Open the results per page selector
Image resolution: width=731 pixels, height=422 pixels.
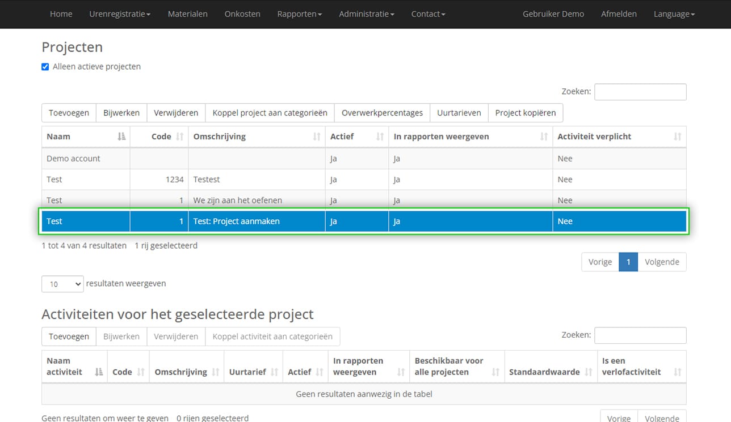click(62, 284)
